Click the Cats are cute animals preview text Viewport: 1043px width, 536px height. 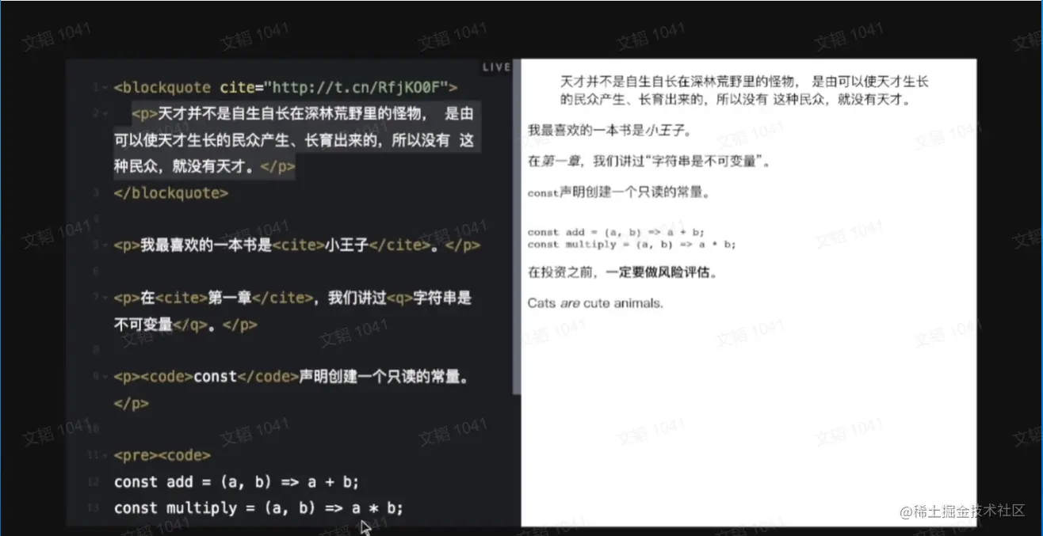pos(596,302)
